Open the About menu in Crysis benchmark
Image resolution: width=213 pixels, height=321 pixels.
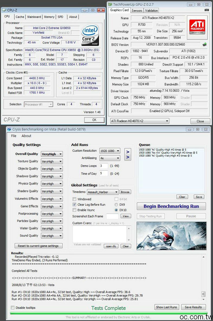[26, 136]
